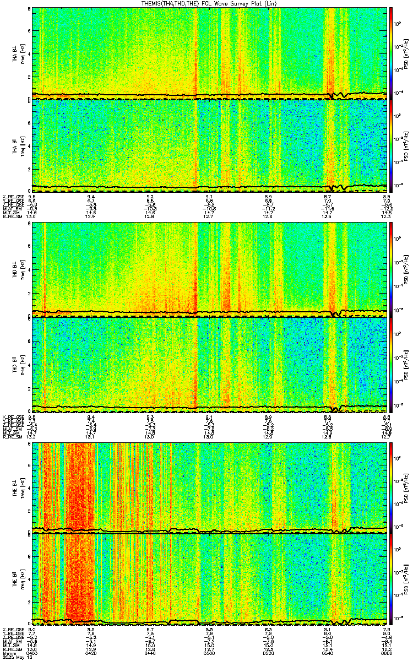Viewport: 413px width, 661px height.
Task: Select the THD B-parallel axis label
Action: pyautogui.click(x=15, y=364)
